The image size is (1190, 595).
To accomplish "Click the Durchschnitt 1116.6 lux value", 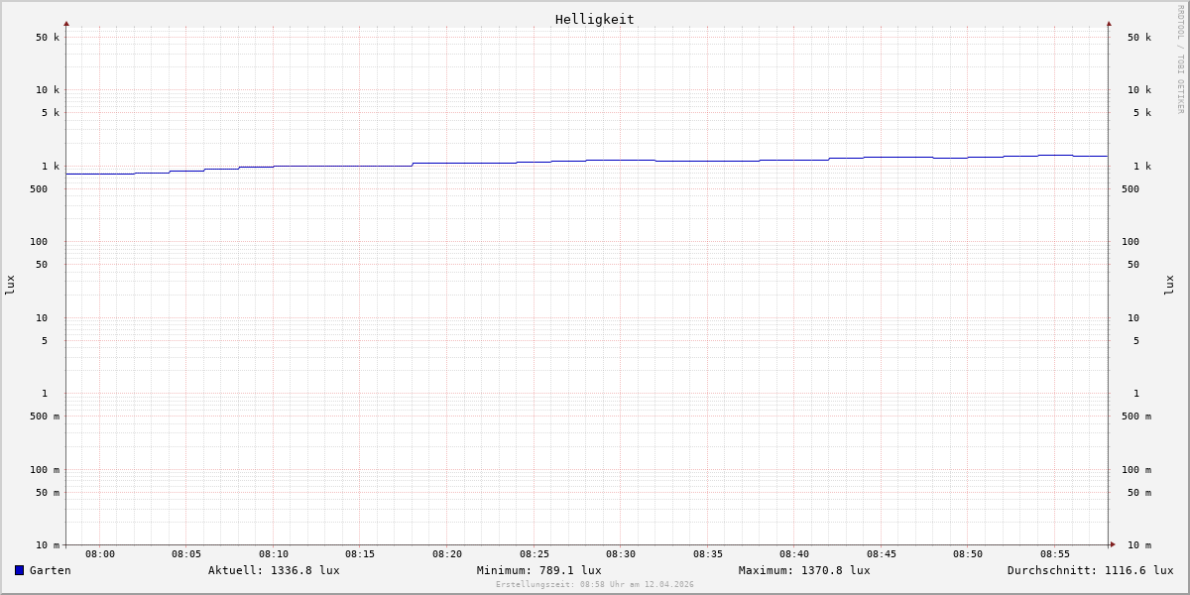I will point(1090,570).
